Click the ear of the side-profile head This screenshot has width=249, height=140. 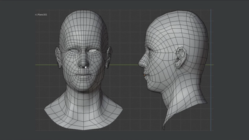tap(181, 58)
